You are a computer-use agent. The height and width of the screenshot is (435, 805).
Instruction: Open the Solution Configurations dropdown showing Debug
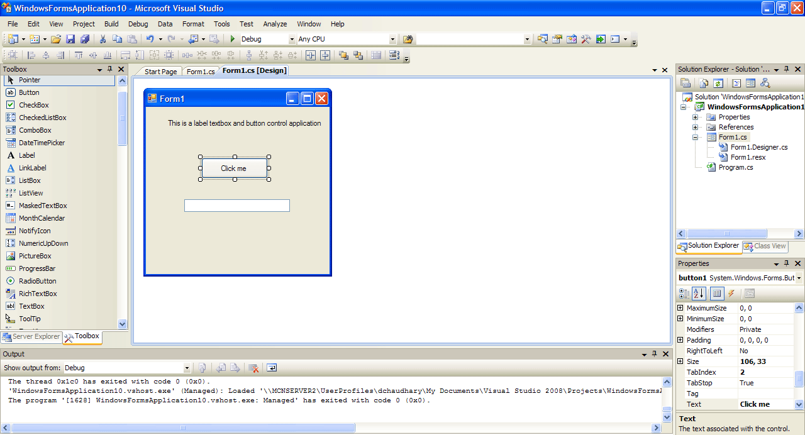tap(291, 39)
